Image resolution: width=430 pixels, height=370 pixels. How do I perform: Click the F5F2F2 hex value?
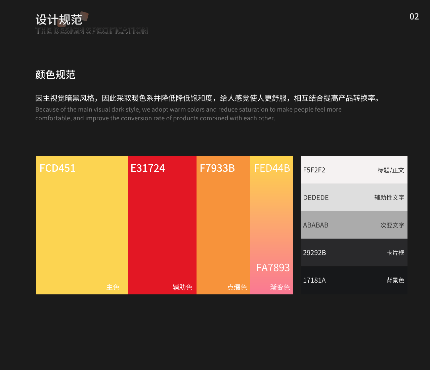[x=314, y=170]
